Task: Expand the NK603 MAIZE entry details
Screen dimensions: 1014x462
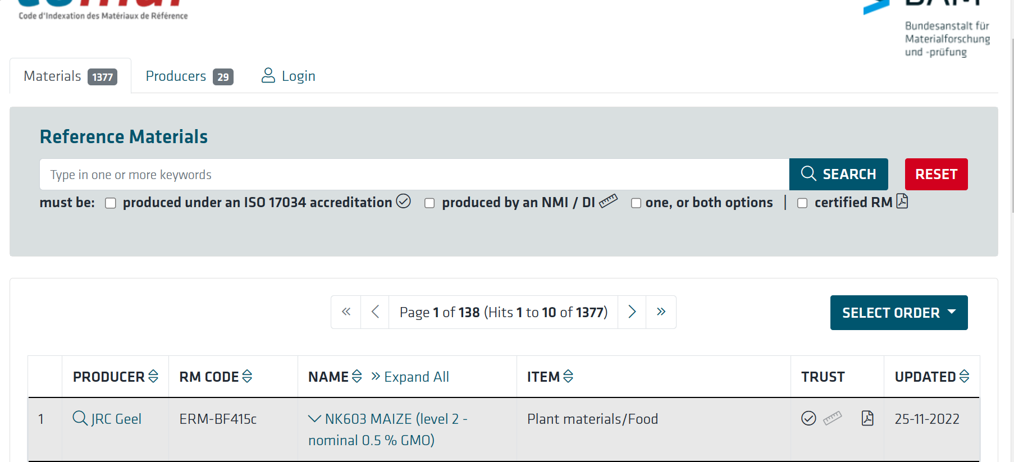Action: pyautogui.click(x=315, y=419)
